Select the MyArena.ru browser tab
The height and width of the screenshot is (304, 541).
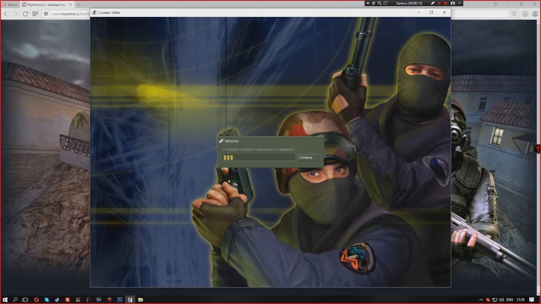[x=46, y=4]
